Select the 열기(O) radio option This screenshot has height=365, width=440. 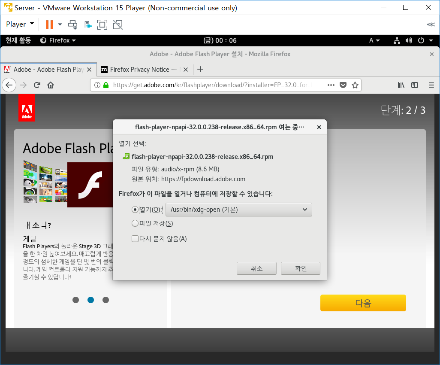point(135,210)
